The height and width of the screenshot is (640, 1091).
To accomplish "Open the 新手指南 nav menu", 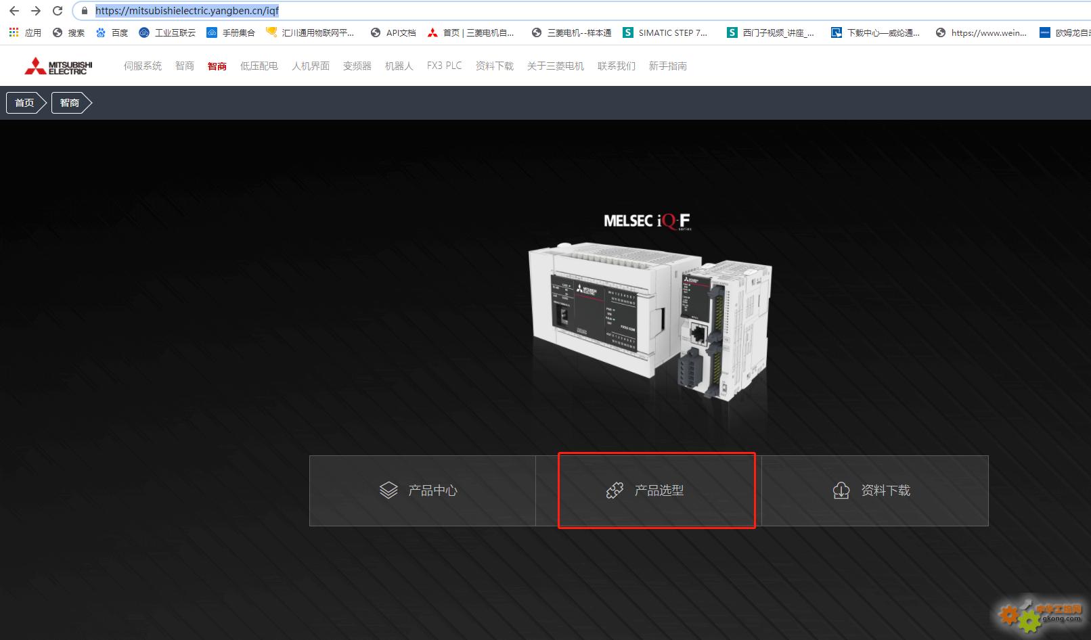I will 668,66.
